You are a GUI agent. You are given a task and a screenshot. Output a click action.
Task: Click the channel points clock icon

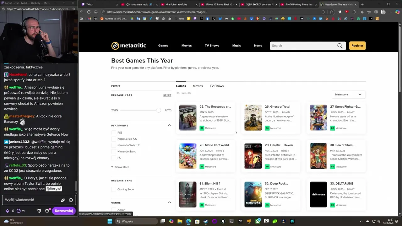[x=19, y=211]
